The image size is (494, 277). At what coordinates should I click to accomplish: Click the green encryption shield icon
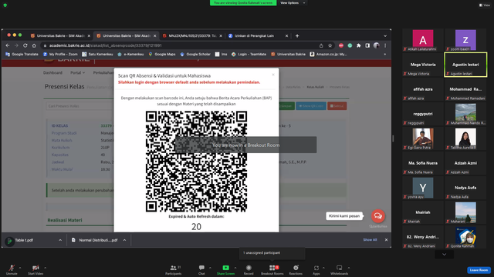click(5, 5)
